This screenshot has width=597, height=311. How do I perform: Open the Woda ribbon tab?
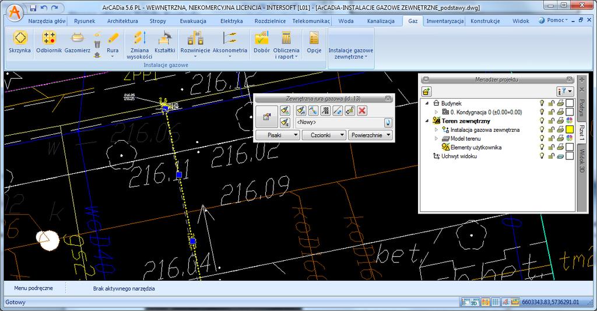tap(346, 21)
